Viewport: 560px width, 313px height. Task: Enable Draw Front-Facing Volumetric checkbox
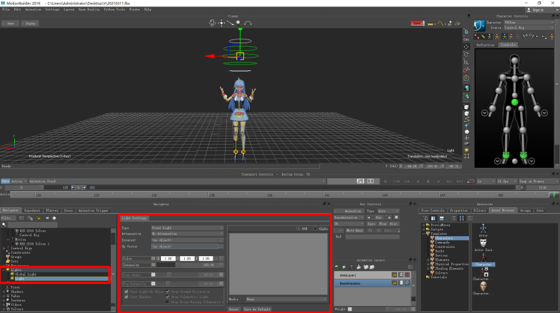coord(168,301)
